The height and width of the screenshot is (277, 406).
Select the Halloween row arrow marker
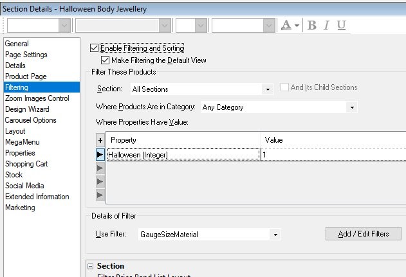click(100, 155)
